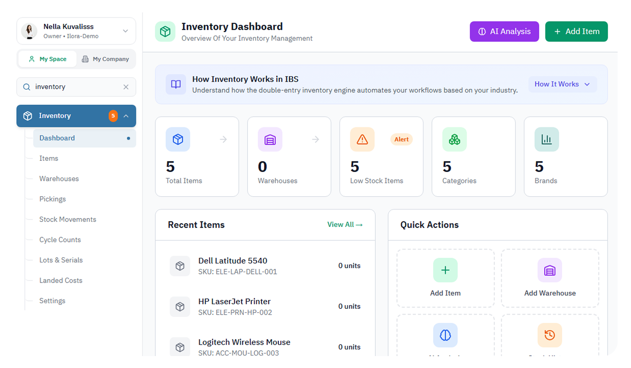Viewport: 631px width, 368px height.
Task: Click the Brands count 5
Action: [539, 167]
